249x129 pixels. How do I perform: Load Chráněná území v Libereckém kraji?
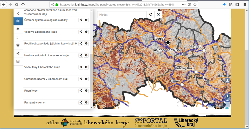point(46,79)
